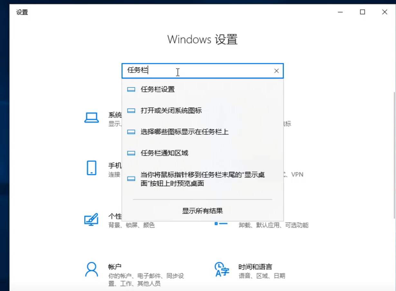Choose the 打开或关闭系统图标 suggestion

[171, 111]
